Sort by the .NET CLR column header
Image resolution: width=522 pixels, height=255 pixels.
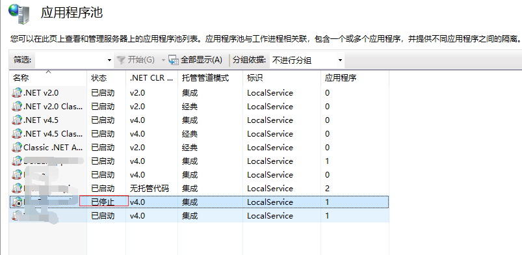click(x=152, y=78)
